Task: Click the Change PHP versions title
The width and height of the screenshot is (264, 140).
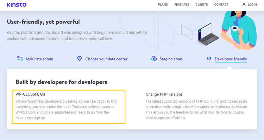Action: (164, 94)
